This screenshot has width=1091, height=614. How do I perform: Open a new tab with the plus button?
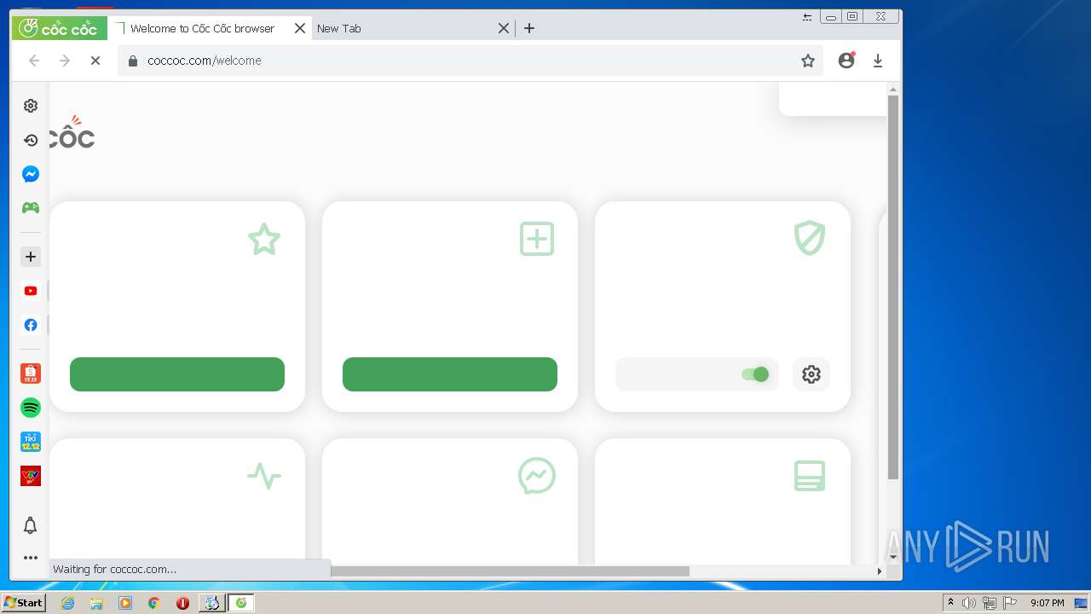point(529,28)
